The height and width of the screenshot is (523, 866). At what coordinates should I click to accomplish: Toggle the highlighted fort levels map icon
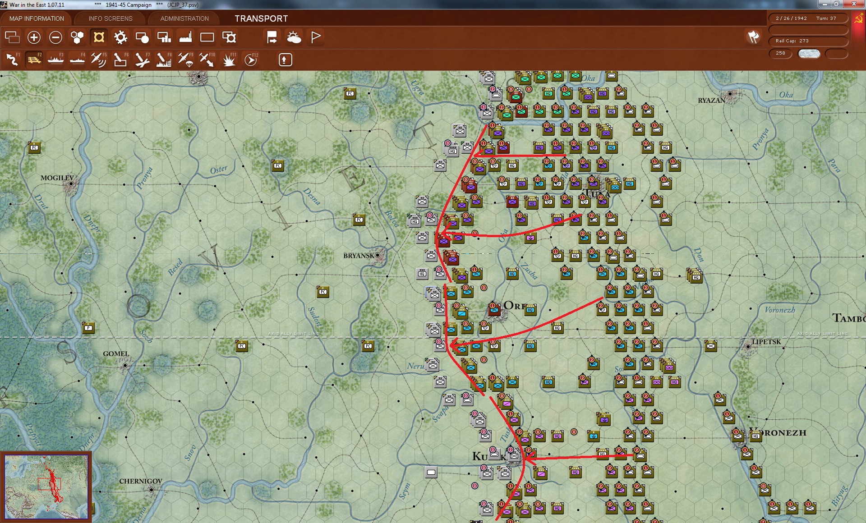pos(99,37)
